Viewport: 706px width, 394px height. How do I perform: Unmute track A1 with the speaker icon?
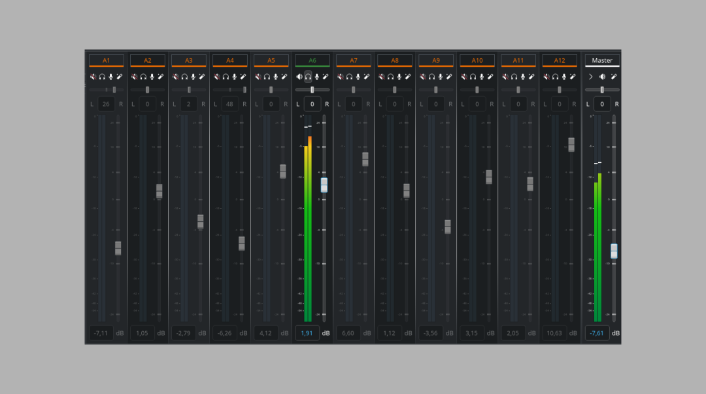click(x=93, y=77)
